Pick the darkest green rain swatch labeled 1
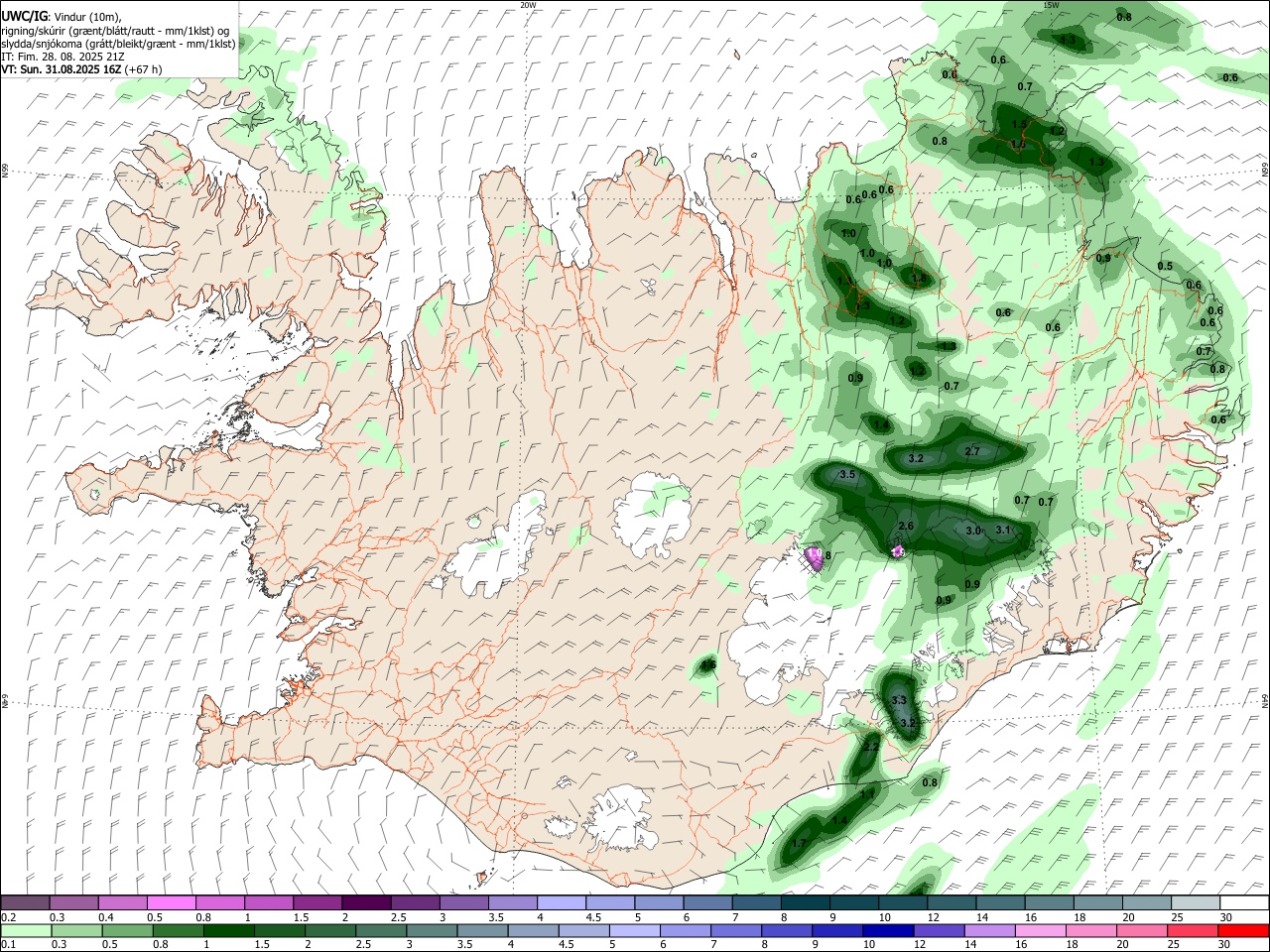This screenshot has height=952, width=1270. coord(229,931)
